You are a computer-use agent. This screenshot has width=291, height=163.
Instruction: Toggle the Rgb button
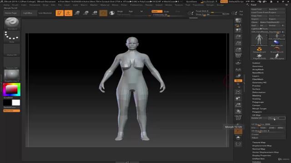[x=130, y=11]
